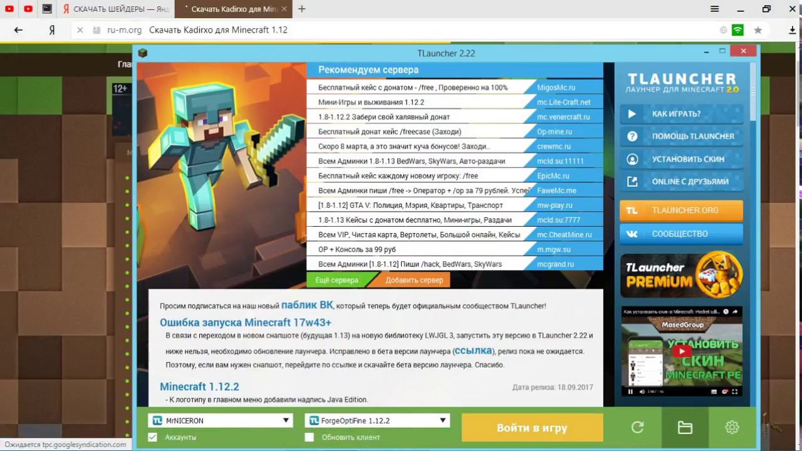Select mw-play.ru GTA V server
Image resolution: width=802 pixels, height=451 pixels.
pyautogui.click(x=455, y=205)
